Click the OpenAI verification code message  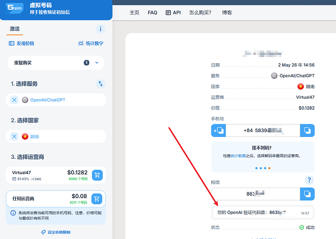pyautogui.click(x=263, y=212)
